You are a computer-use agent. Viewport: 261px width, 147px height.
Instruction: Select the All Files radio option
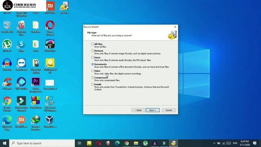point(93,44)
